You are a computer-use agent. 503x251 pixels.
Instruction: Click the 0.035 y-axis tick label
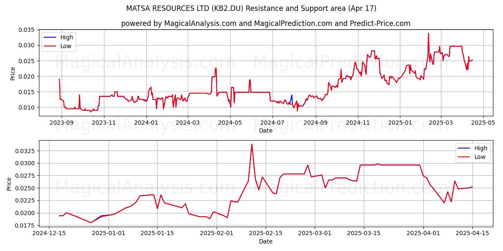28,30
